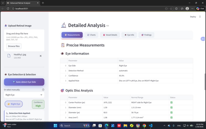The width and height of the screenshot is (206, 129).
Task: Open a new browser tab
Action: (43, 3)
